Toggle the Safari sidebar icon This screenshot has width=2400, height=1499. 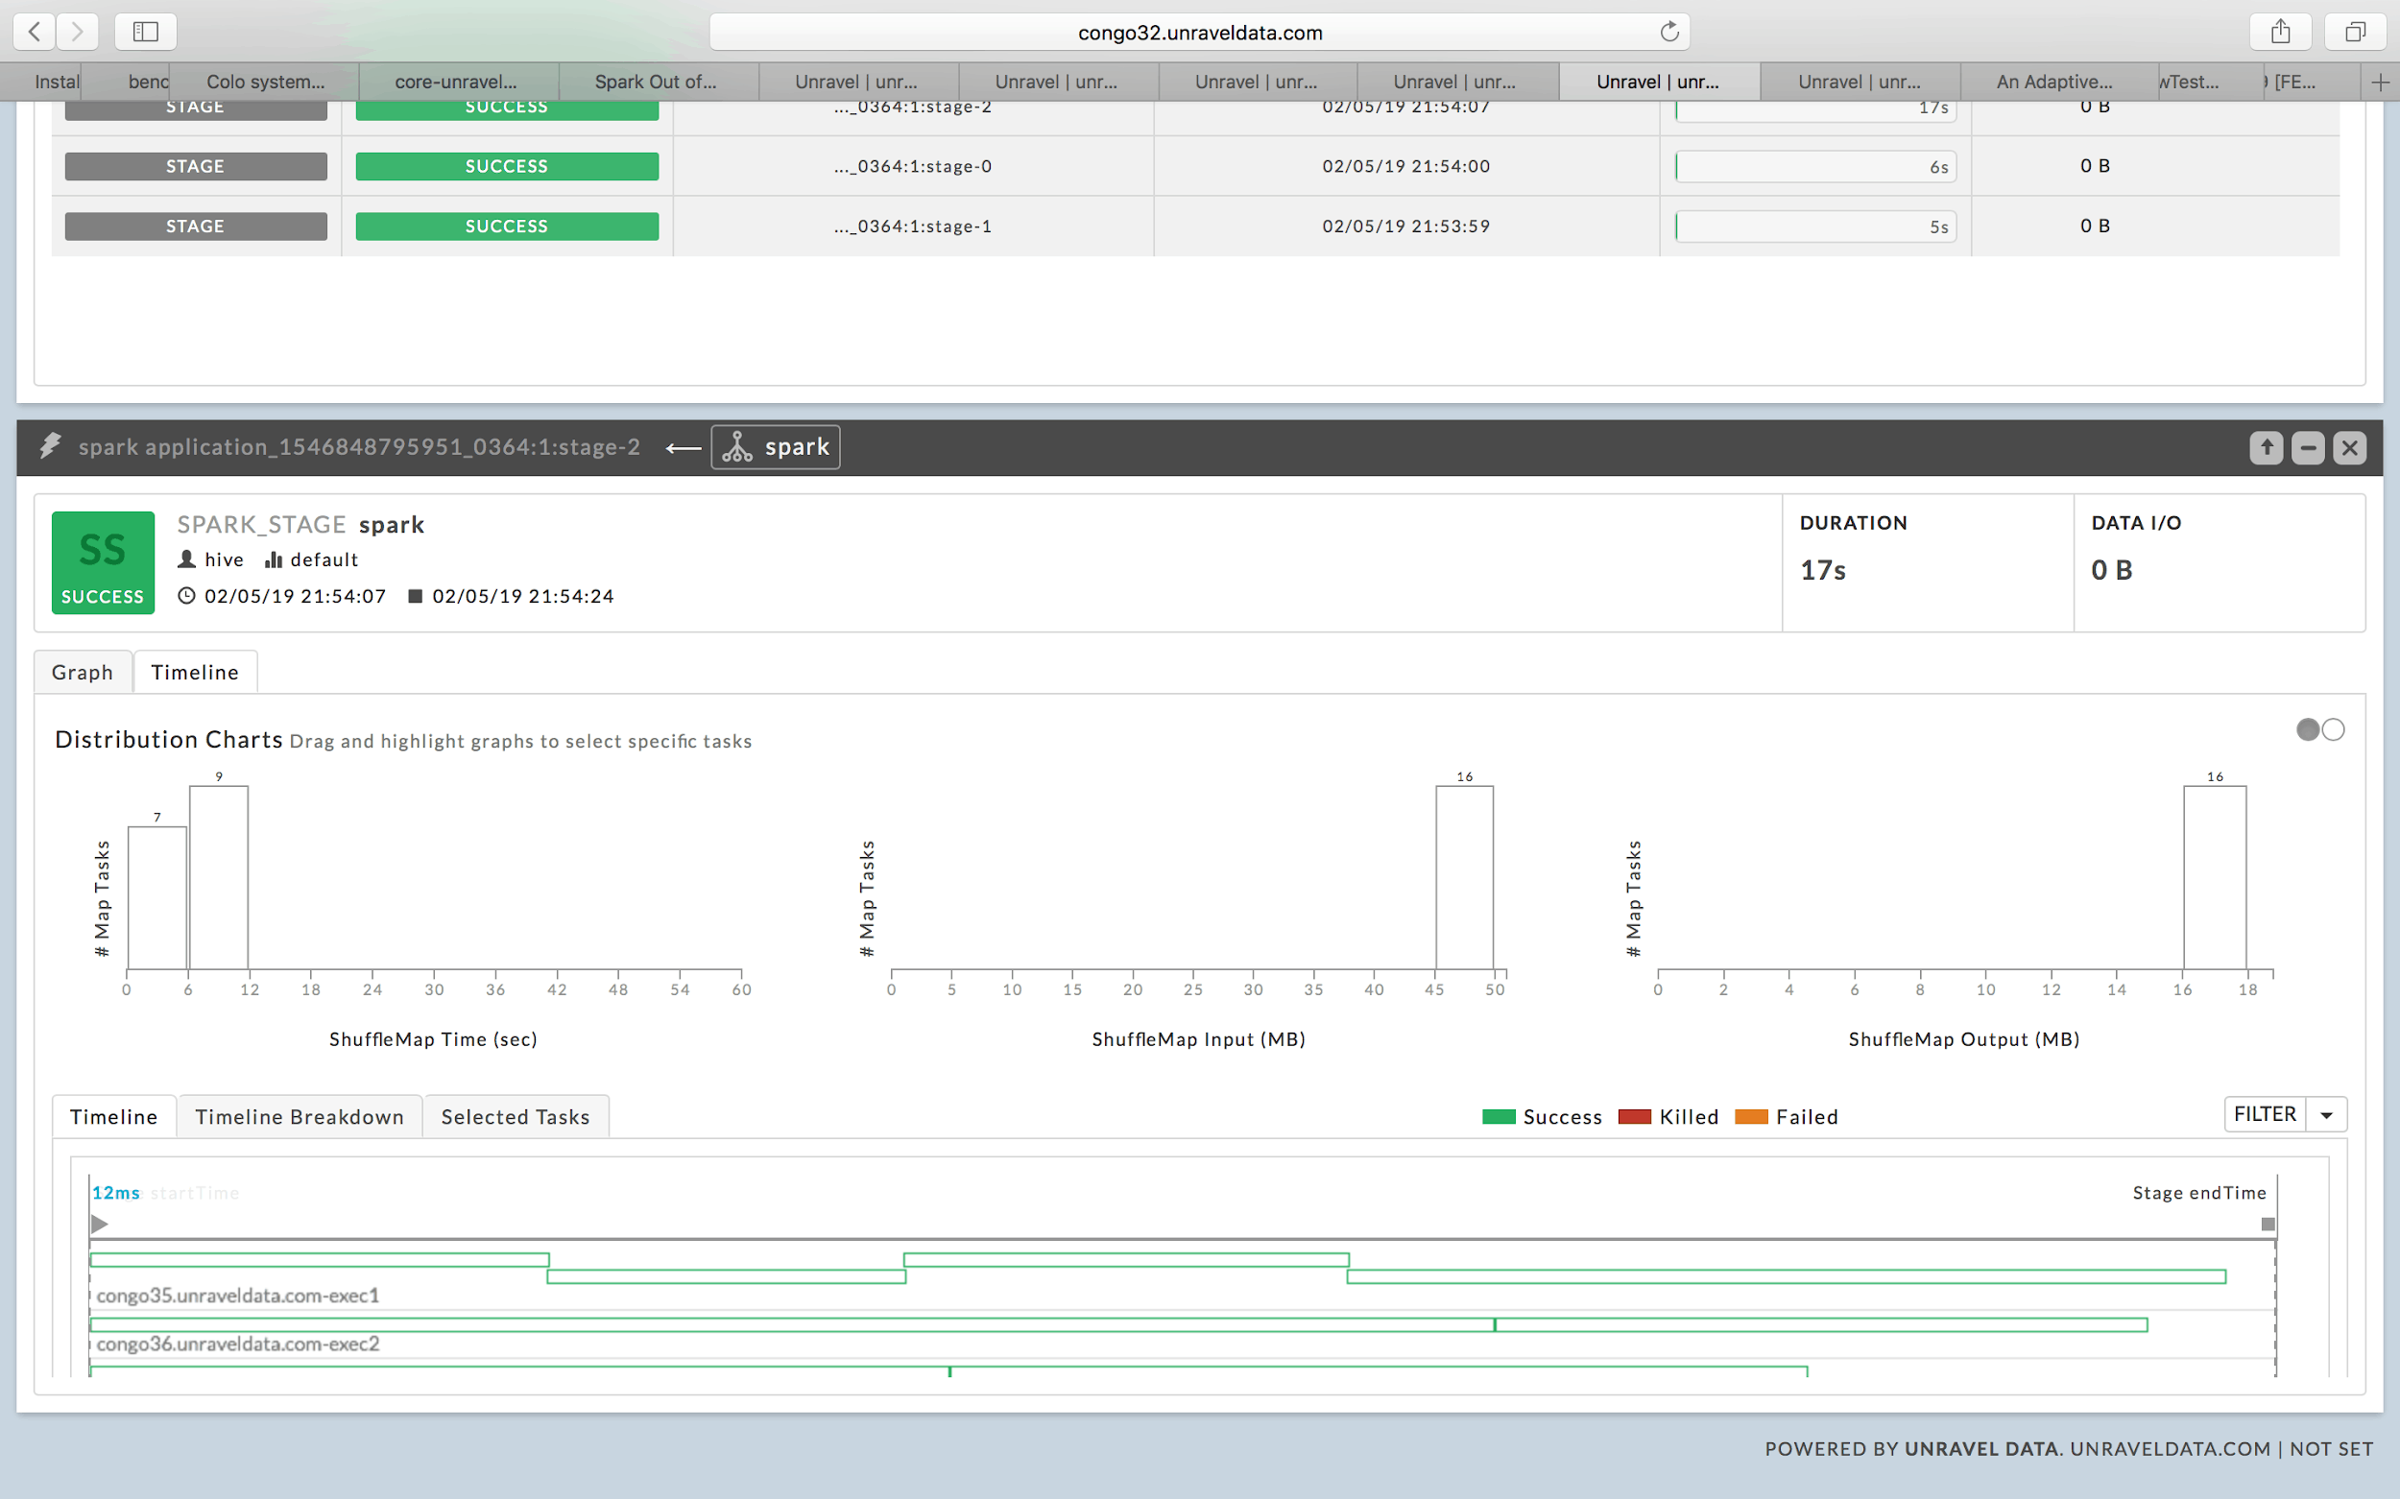click(146, 32)
